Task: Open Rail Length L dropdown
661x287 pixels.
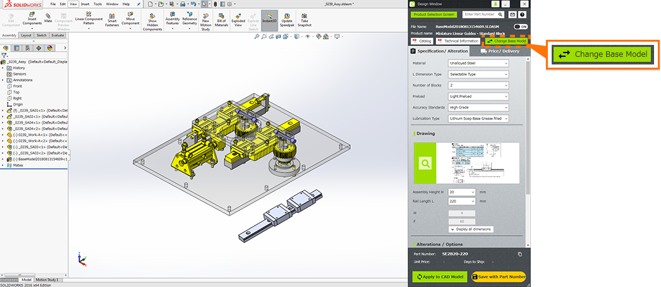Action: [x=461, y=202]
